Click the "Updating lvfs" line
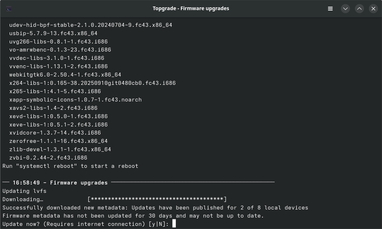The height and width of the screenshot is (229, 382). click(x=24, y=191)
